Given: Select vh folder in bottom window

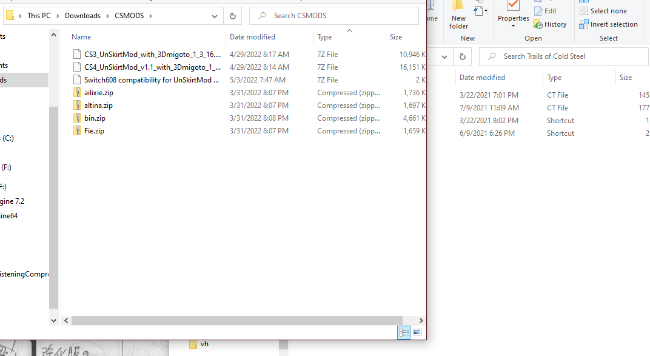Looking at the screenshot, I should tap(199, 344).
